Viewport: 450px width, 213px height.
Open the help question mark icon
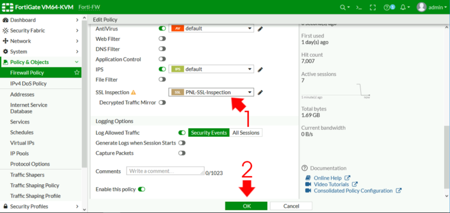pyautogui.click(x=387, y=8)
